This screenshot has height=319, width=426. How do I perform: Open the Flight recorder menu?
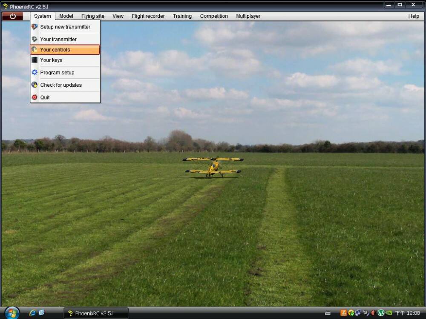click(148, 16)
